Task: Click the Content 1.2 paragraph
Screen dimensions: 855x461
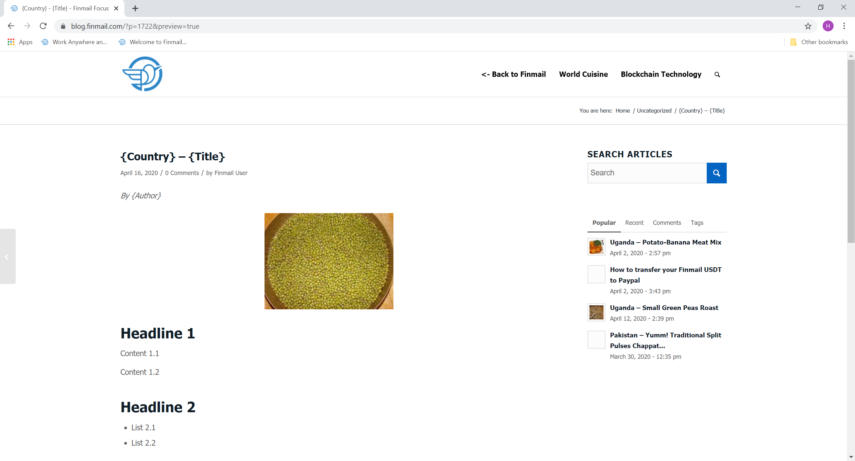Action: click(140, 372)
